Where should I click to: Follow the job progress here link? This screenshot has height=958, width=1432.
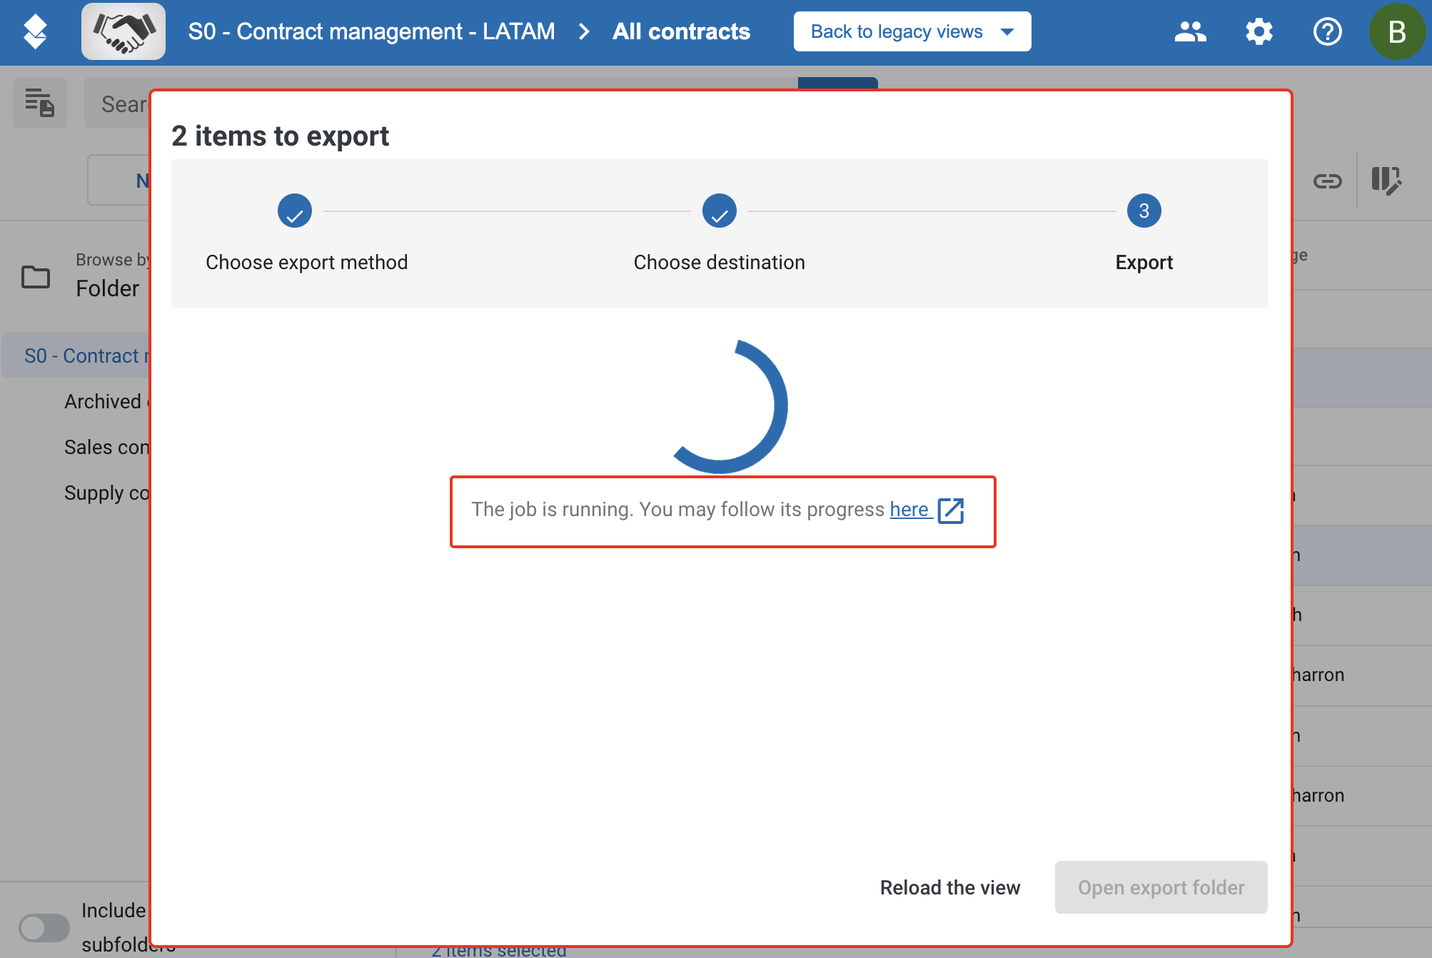(909, 509)
